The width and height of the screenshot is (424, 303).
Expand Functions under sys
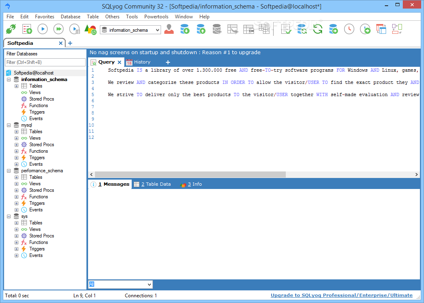pos(16,242)
